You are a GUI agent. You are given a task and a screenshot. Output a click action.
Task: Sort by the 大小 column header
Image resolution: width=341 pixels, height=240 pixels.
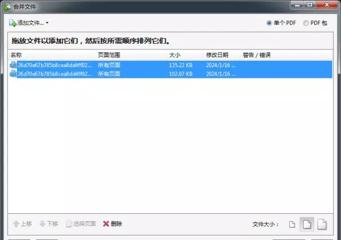point(174,55)
